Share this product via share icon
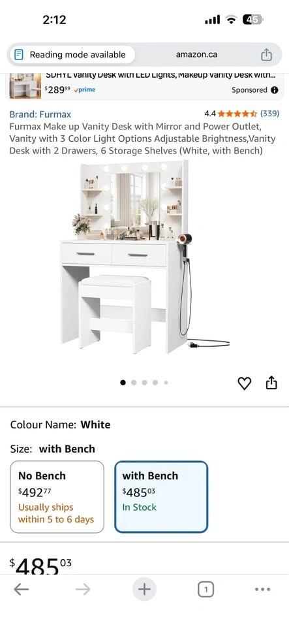This screenshot has height=627, width=289. pyautogui.click(x=271, y=382)
